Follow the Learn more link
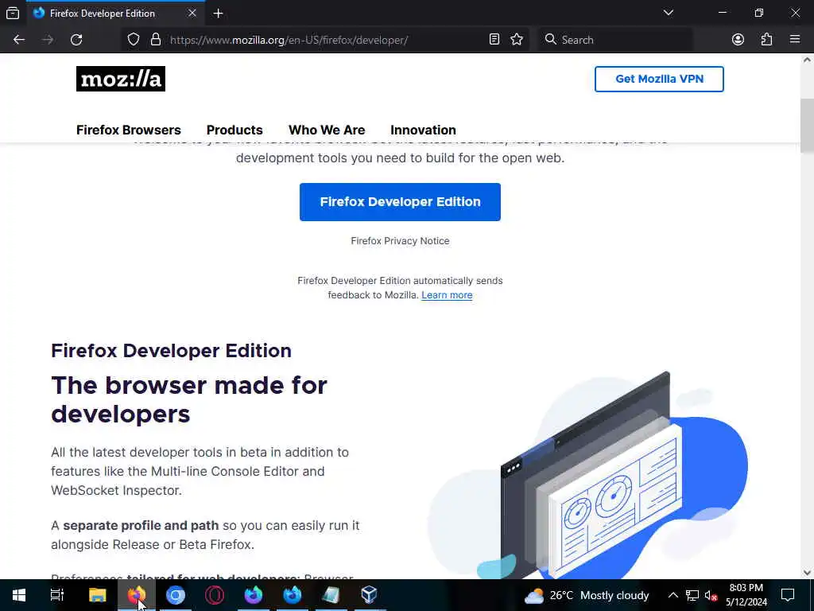Screen dimensions: 814x611 [447, 295]
